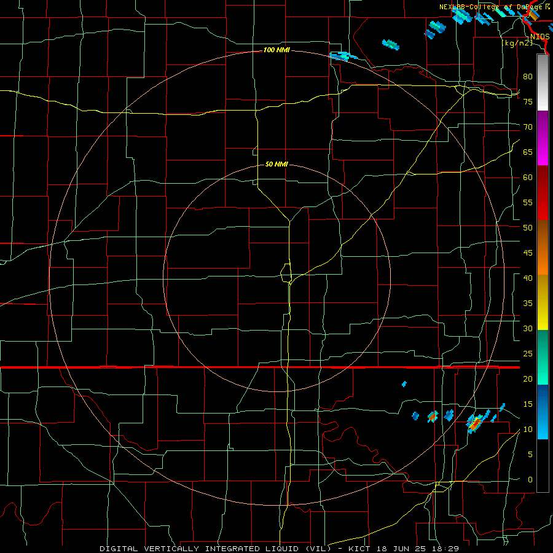553x553 pixels.
Task: Click the 18:29 timestamp in the caption
Action: pyautogui.click(x=447, y=549)
